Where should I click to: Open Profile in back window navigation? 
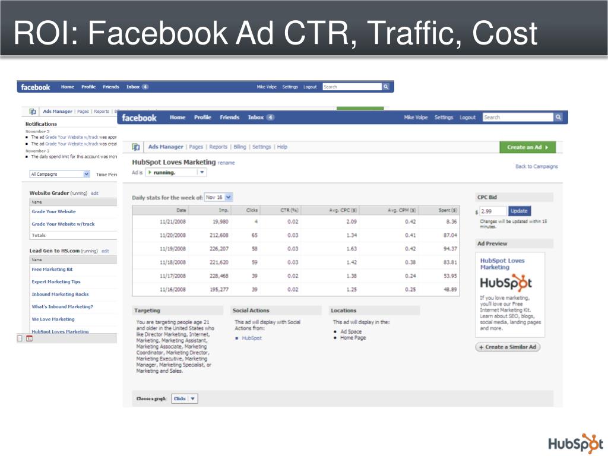(x=88, y=87)
